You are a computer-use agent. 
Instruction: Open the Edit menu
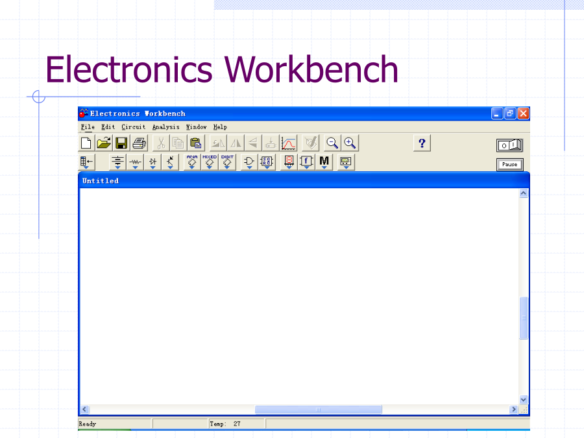pyautogui.click(x=108, y=127)
